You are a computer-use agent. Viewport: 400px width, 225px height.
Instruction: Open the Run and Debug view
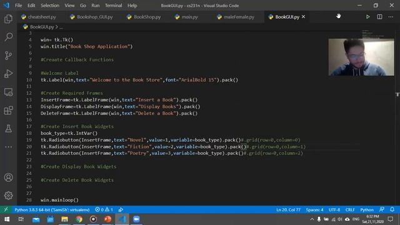[8, 74]
